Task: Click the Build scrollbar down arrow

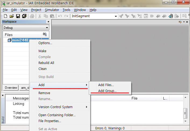Action: (185, 121)
